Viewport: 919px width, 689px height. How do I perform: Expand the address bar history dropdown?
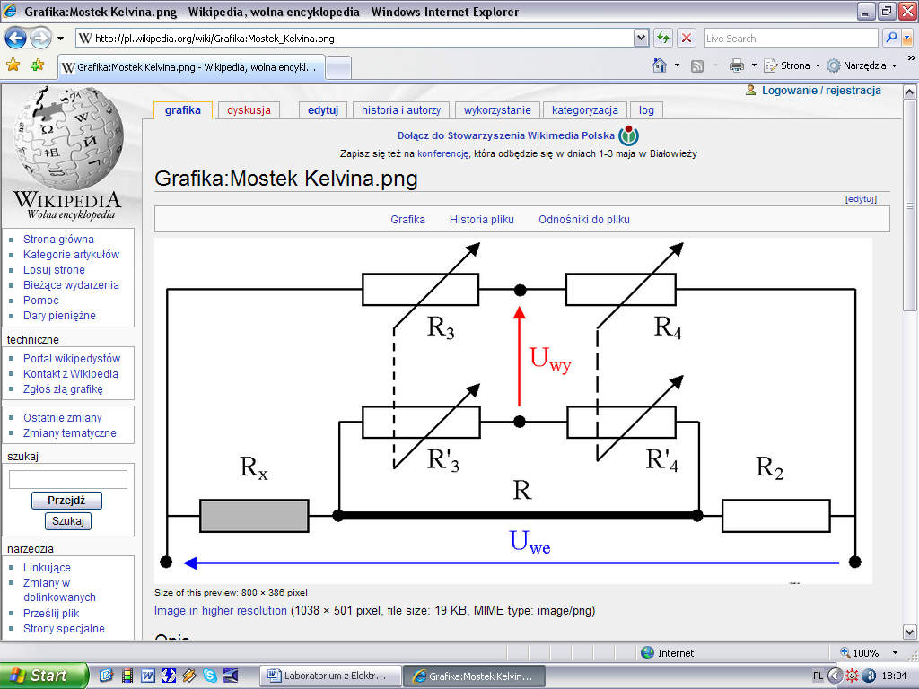tap(641, 39)
